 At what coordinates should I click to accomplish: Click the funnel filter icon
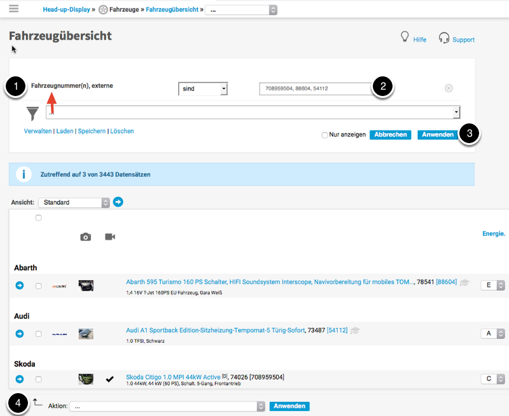[x=32, y=113]
